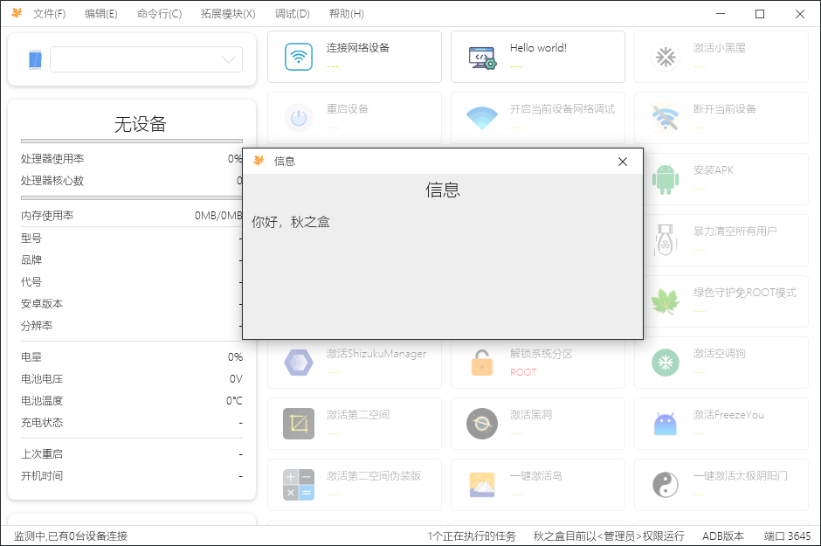Click the 解锁系统分区 padlock icon
This screenshot has width=821, height=546.
click(482, 363)
